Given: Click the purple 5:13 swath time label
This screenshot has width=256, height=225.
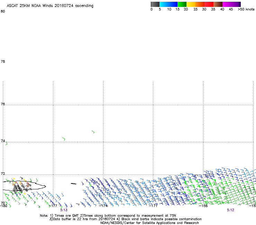Looking at the screenshot, I should click(x=64, y=210).
